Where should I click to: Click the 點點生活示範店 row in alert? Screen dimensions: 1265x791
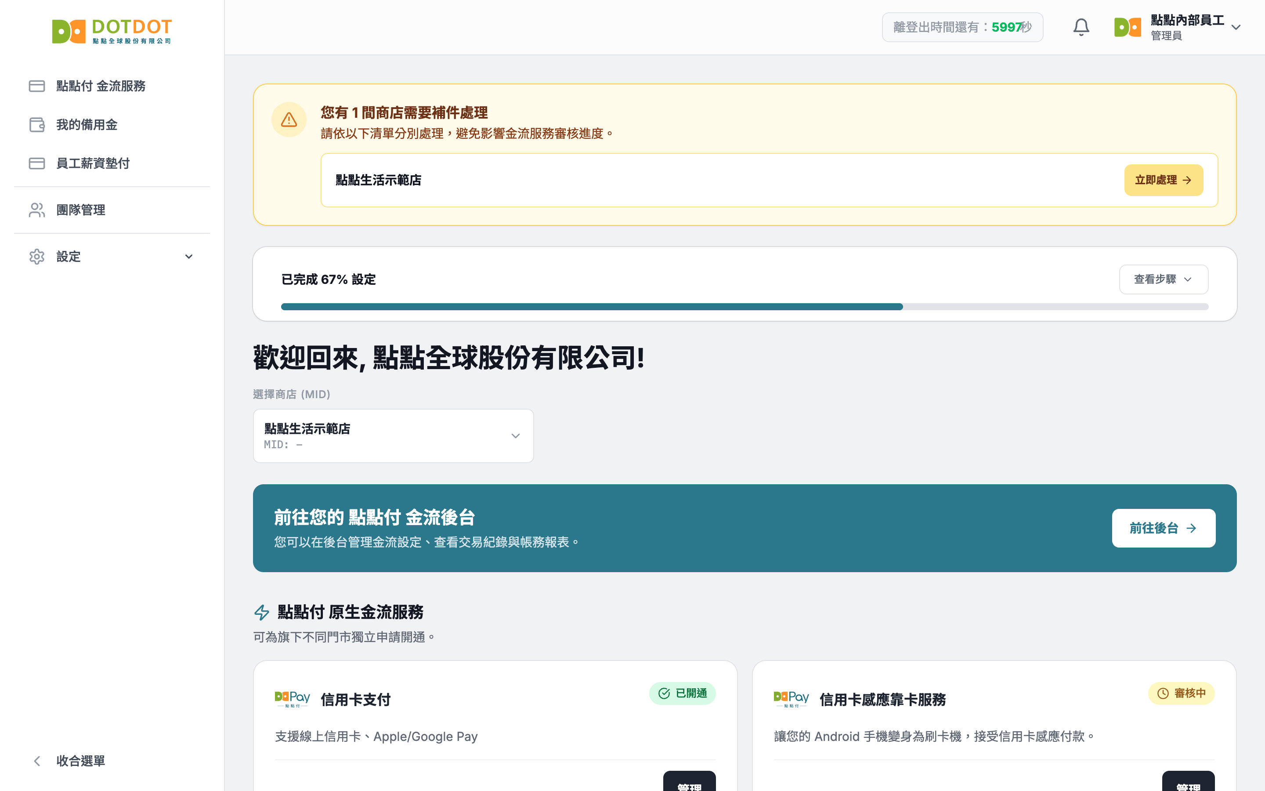click(x=769, y=180)
